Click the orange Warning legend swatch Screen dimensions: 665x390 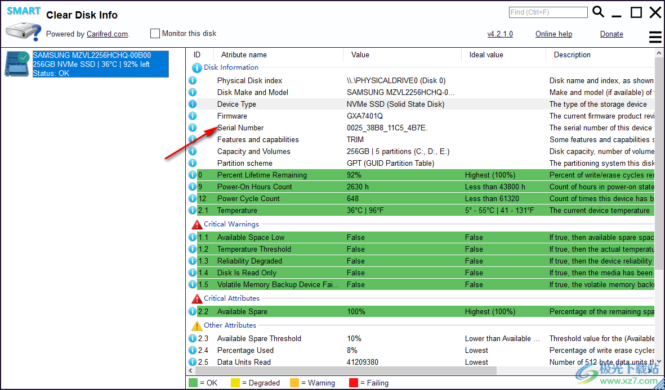294,383
